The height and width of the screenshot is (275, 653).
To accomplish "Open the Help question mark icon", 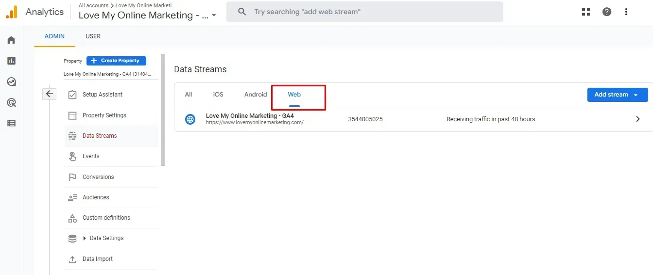I will 607,12.
